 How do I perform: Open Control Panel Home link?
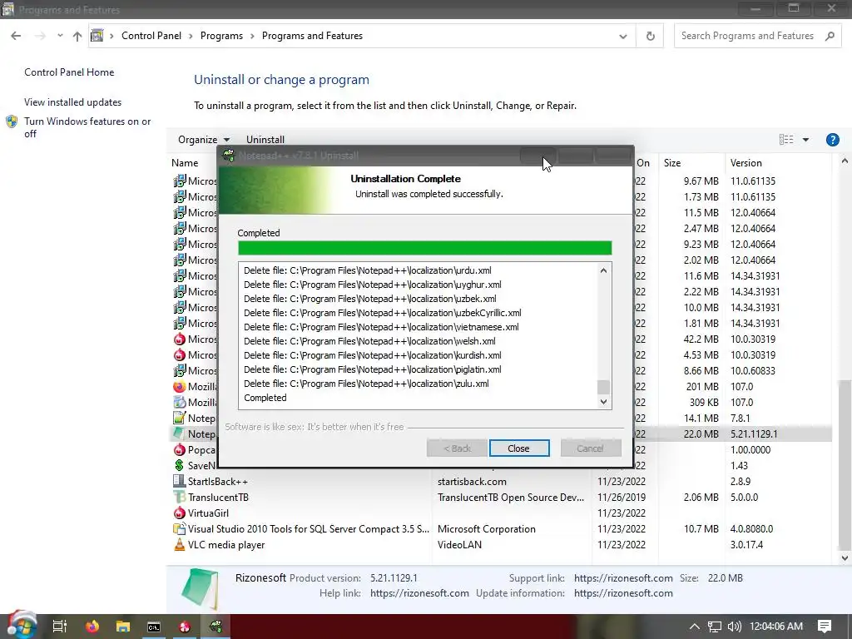[69, 72]
